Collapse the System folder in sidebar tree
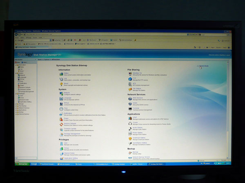 pyautogui.click(x=16, y=73)
